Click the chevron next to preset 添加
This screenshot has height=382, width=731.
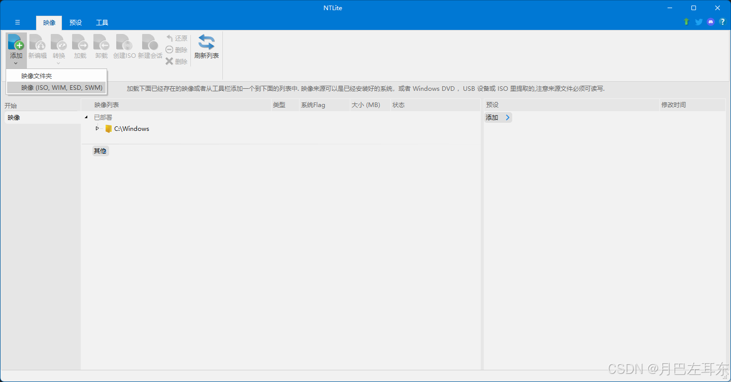(x=507, y=117)
